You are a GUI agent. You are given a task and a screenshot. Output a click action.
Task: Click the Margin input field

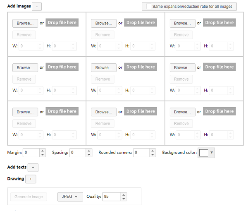[31, 153]
